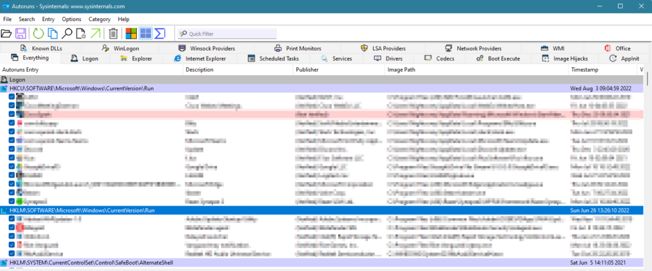Click the Open folder toolbar icon
The image size is (652, 271).
[x=6, y=33]
